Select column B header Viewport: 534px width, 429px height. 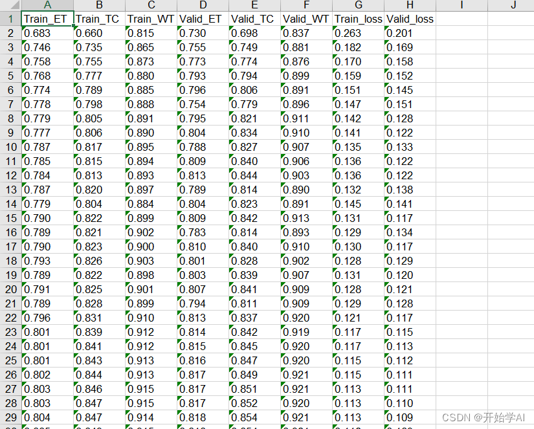99,5
